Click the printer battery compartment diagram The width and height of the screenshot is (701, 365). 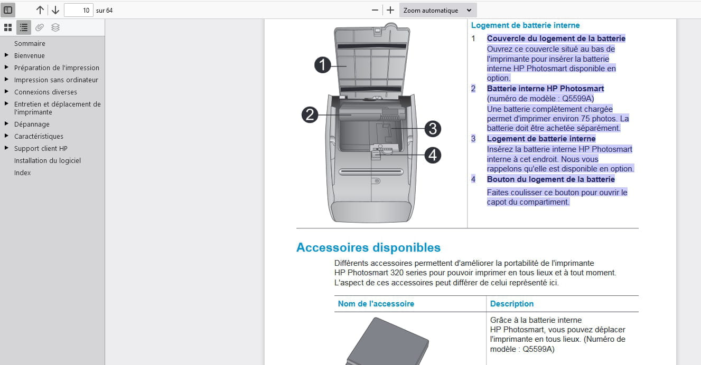pyautogui.click(x=371, y=122)
